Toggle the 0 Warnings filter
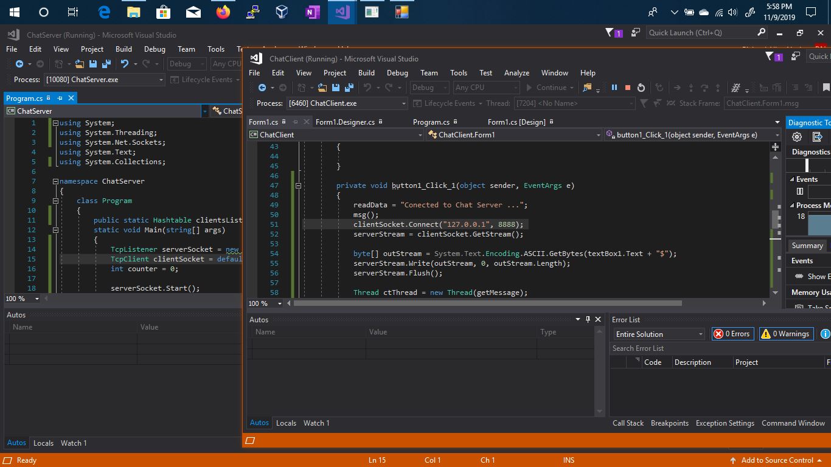831x467 pixels. coord(785,334)
